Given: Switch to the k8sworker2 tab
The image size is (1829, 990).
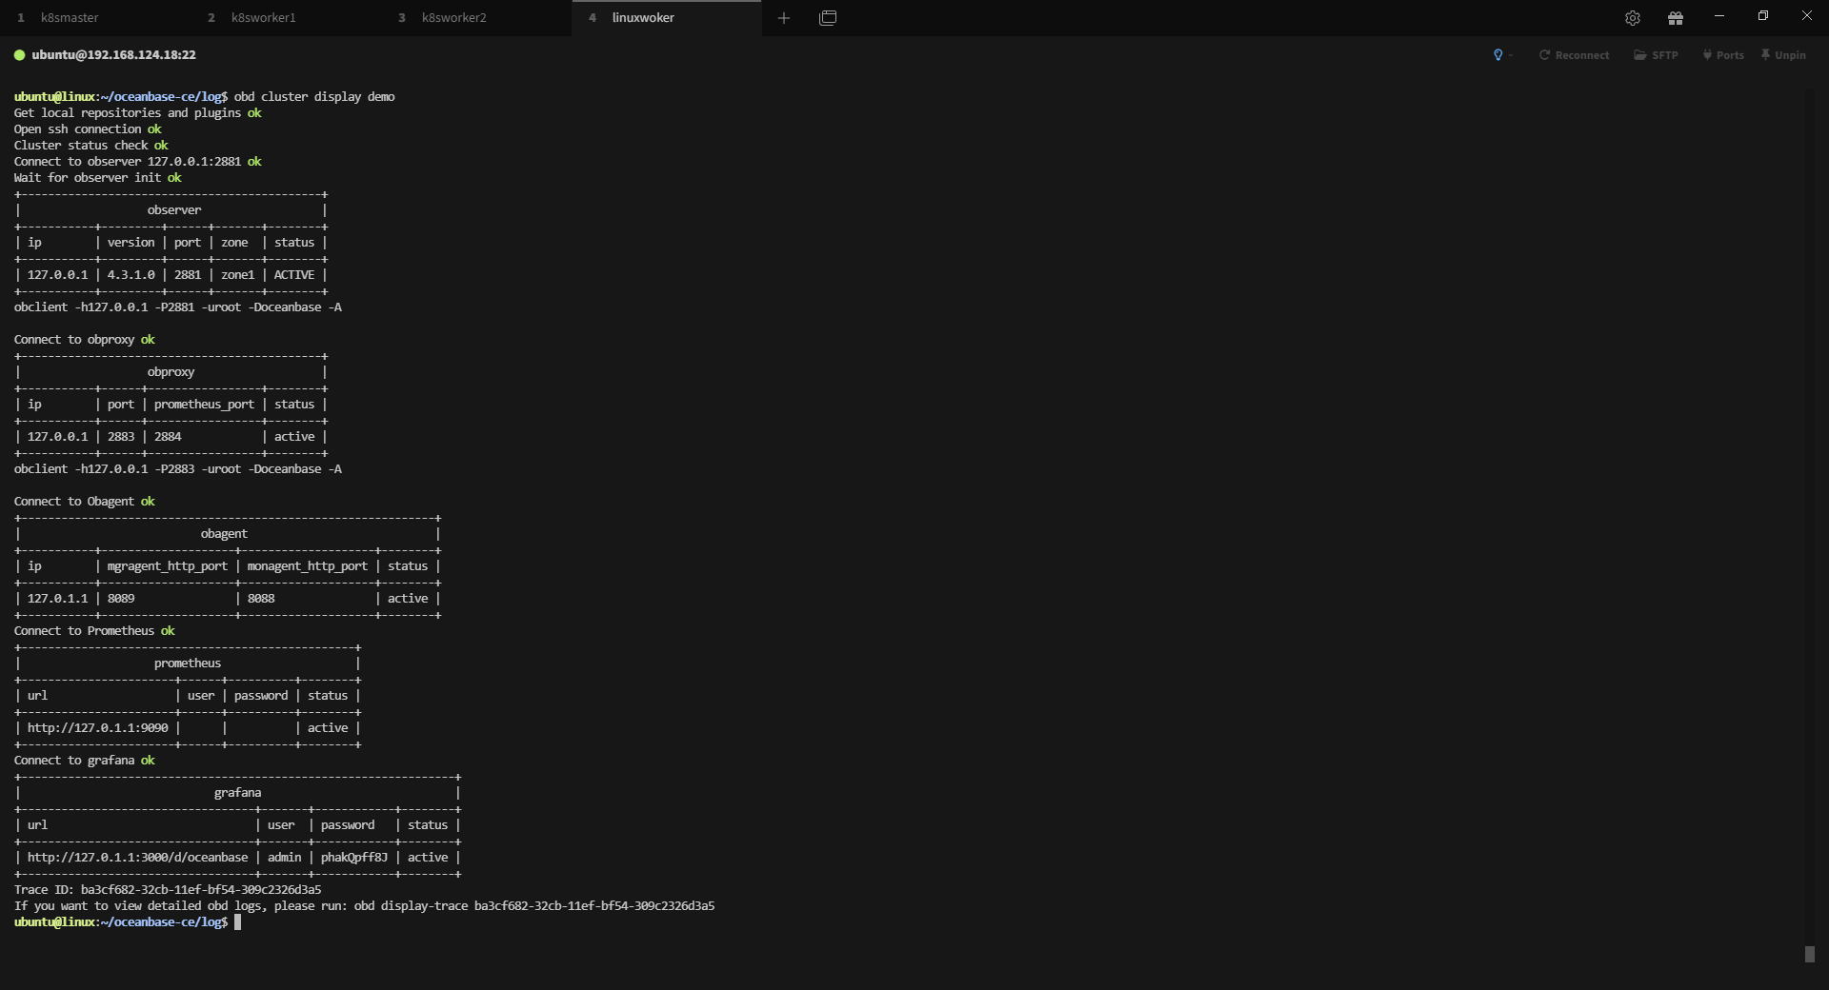Looking at the screenshot, I should coord(476,18).
